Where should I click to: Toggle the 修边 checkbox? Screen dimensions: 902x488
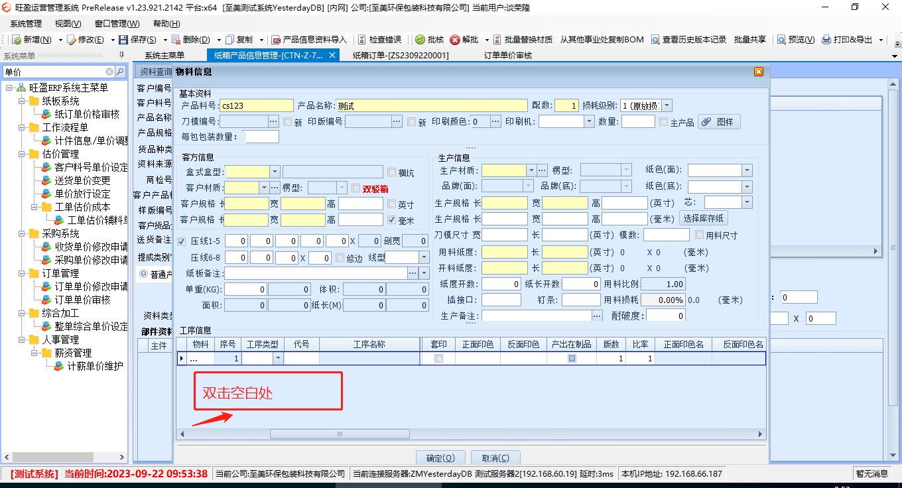(340, 258)
